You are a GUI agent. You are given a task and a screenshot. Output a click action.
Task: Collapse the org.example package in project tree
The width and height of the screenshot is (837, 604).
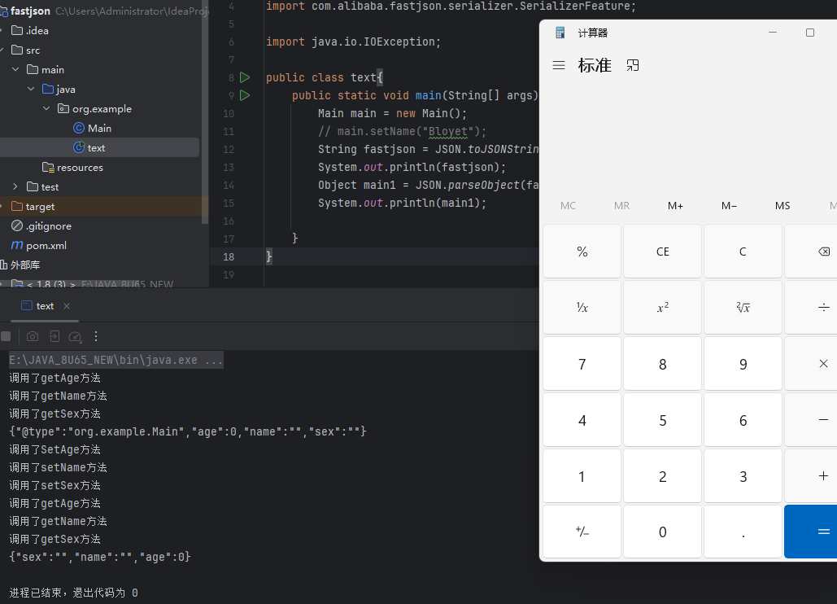[x=46, y=108]
